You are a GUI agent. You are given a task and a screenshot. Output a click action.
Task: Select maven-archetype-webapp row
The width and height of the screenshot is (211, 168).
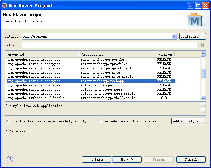[x=91, y=81]
